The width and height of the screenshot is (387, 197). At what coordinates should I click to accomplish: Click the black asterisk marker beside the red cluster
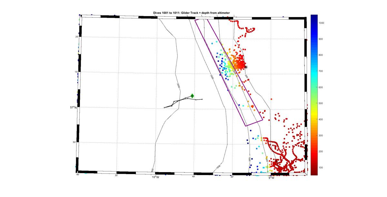(246, 67)
